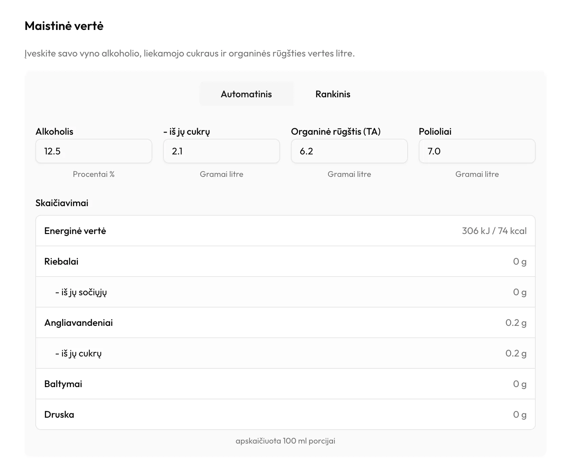Screen dimensions: 571x466
Task: Switch to the Automatinis tab
Action: tap(246, 94)
